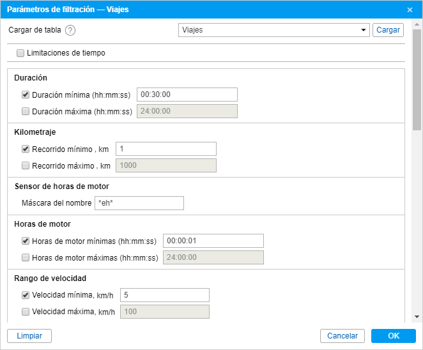
Task: Click the Velocidad mínima value field
Action: [165, 295]
